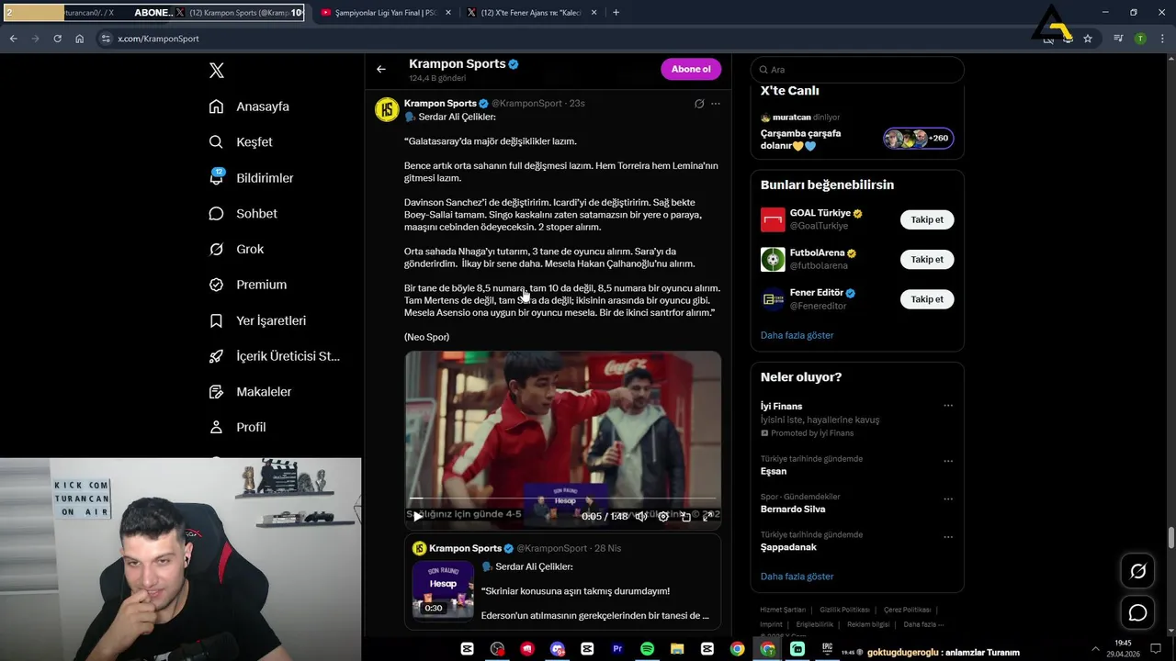Open the quoted Krampon Sports post from 28 Nis
1176x661 pixels.
[x=562, y=582]
